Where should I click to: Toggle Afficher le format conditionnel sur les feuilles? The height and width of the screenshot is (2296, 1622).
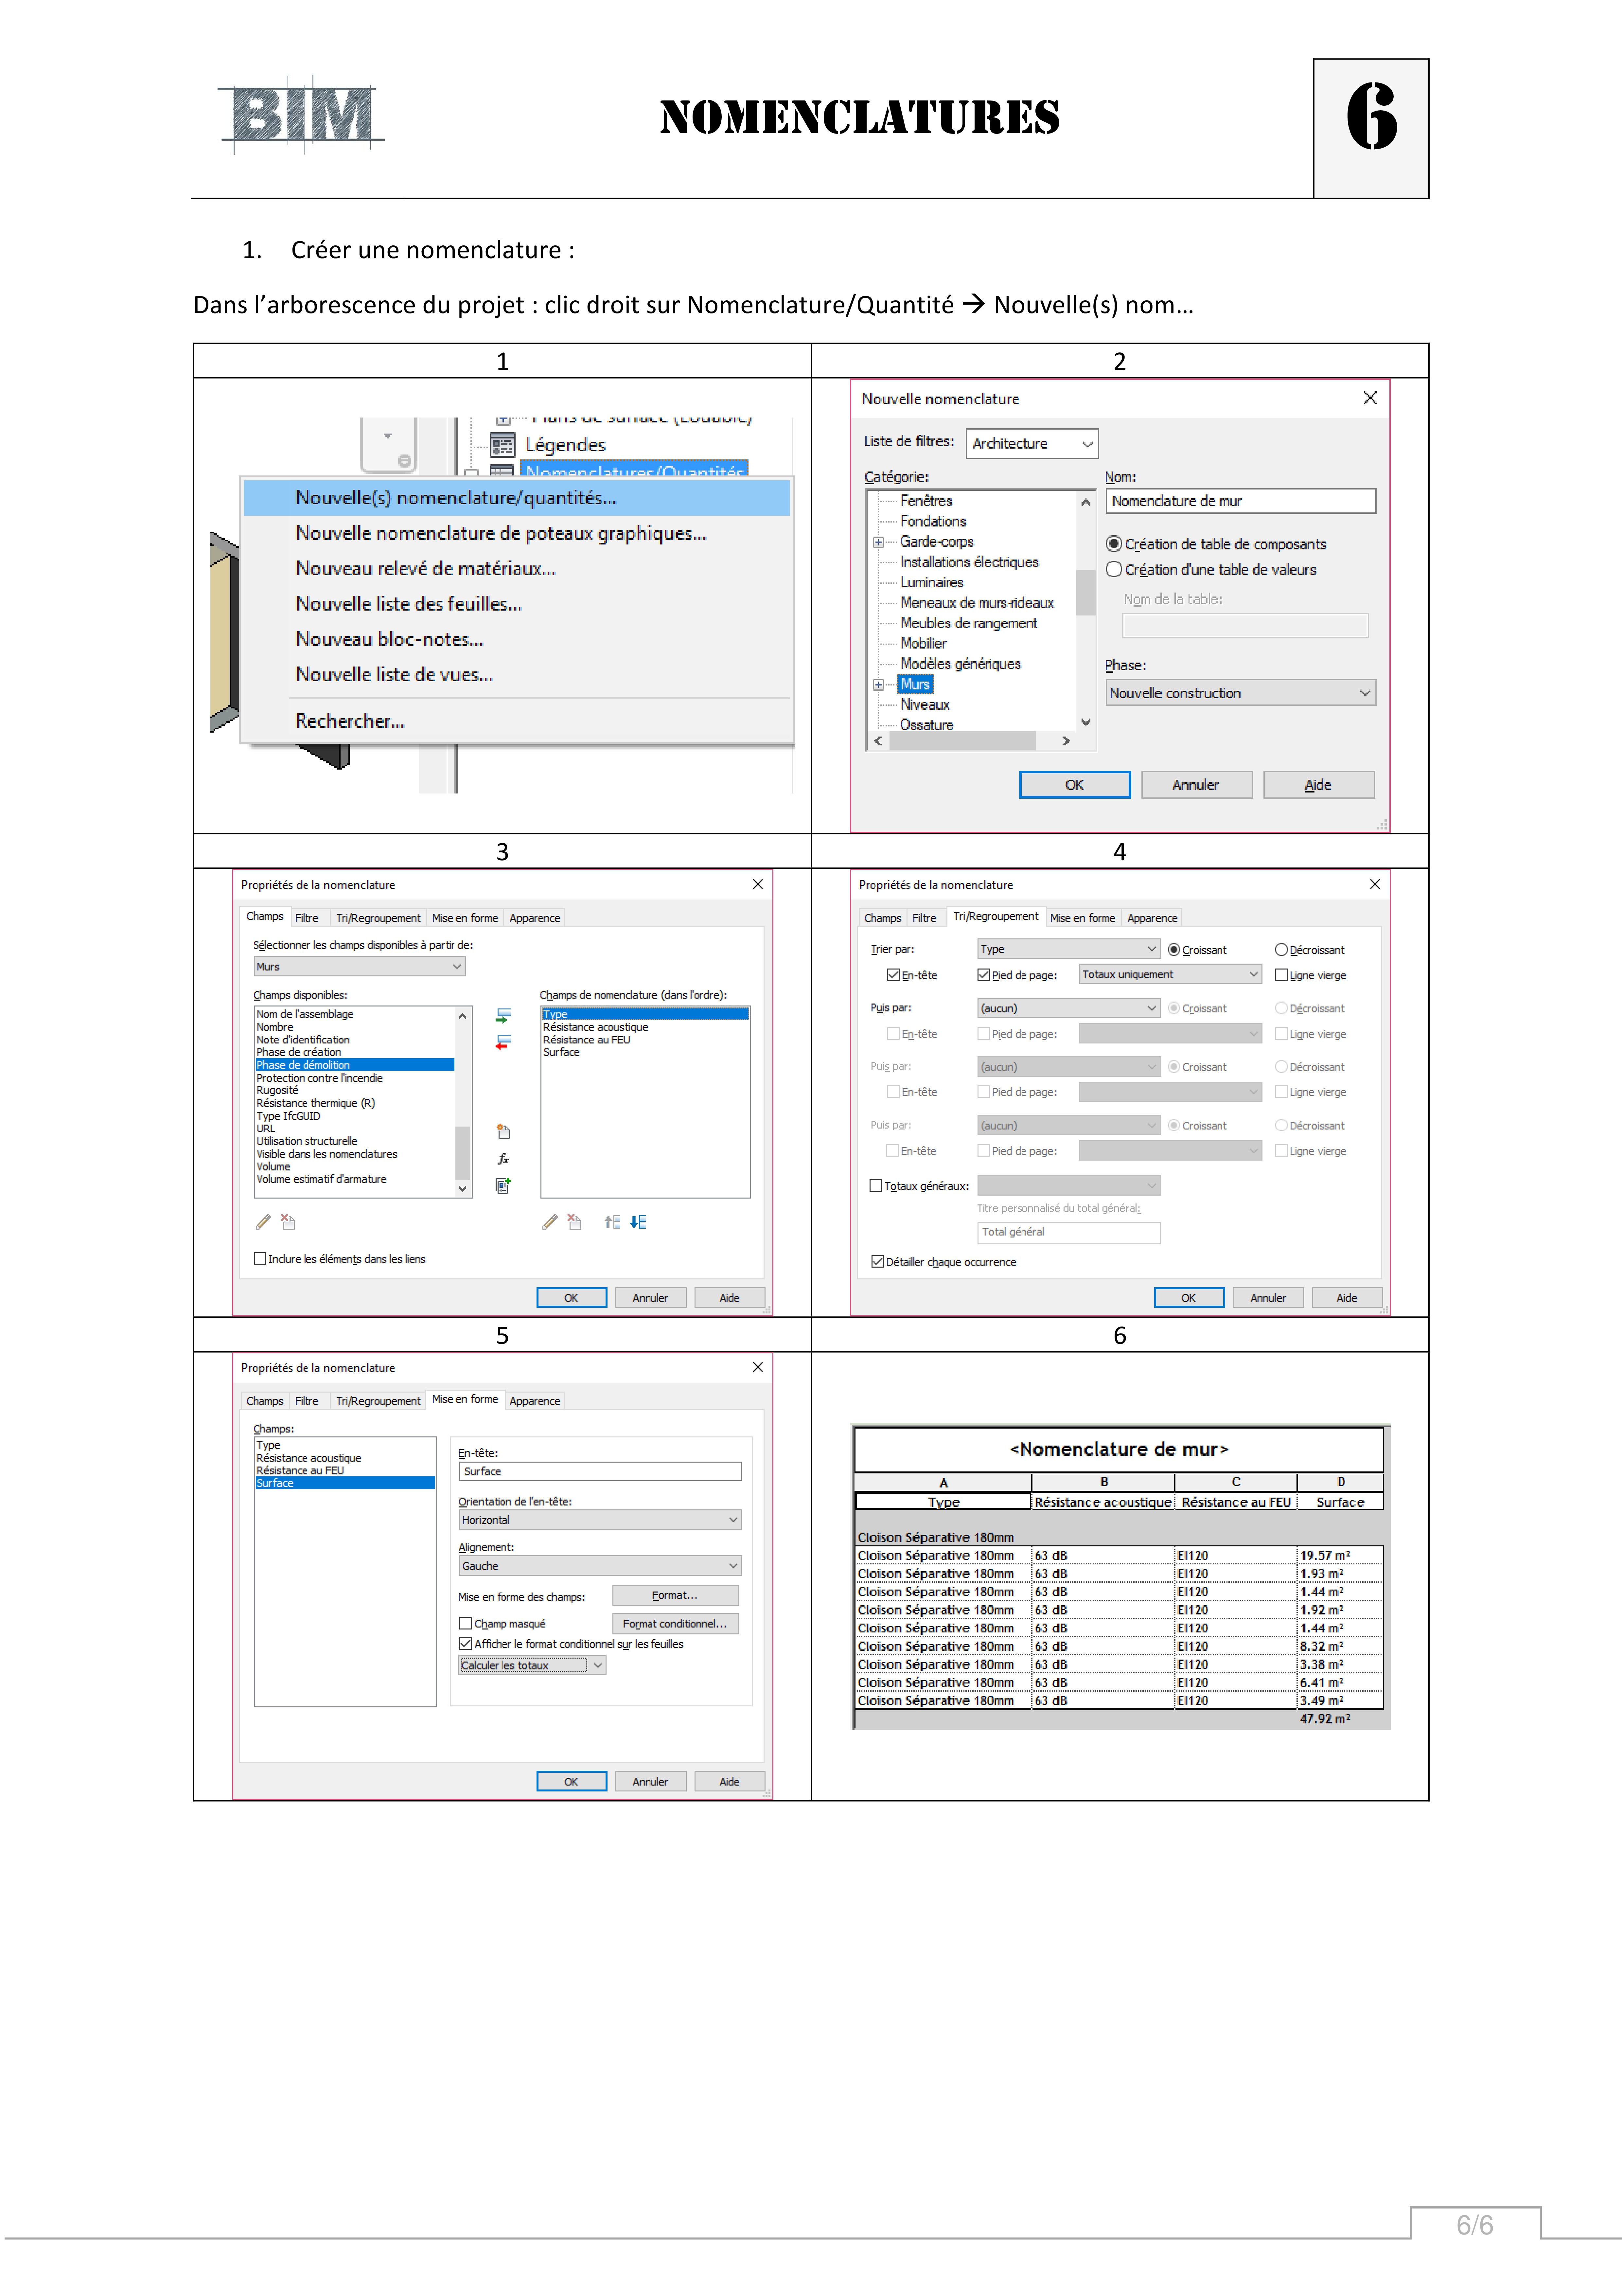tap(466, 1644)
